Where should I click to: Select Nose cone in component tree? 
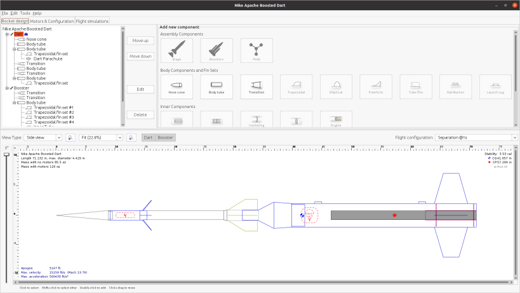coord(36,39)
